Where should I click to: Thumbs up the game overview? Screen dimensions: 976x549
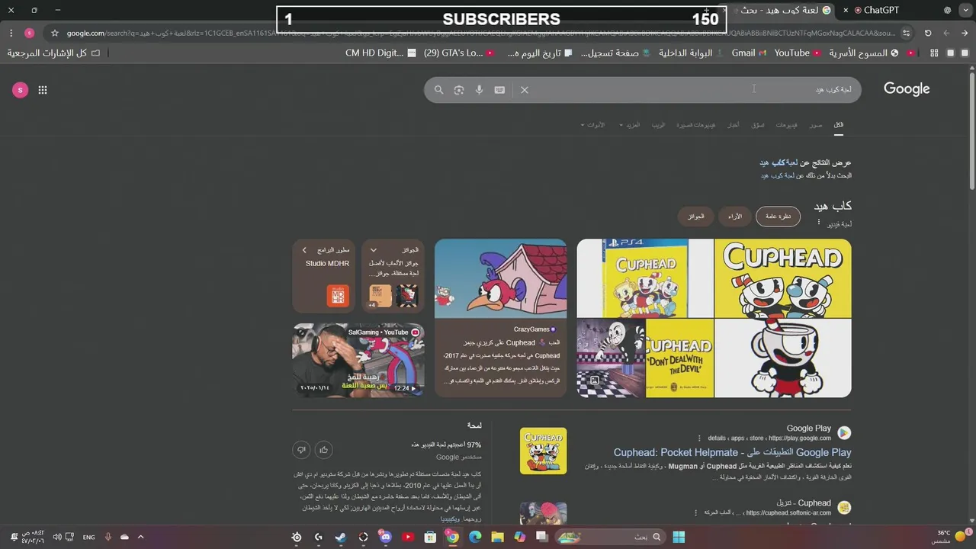324,450
